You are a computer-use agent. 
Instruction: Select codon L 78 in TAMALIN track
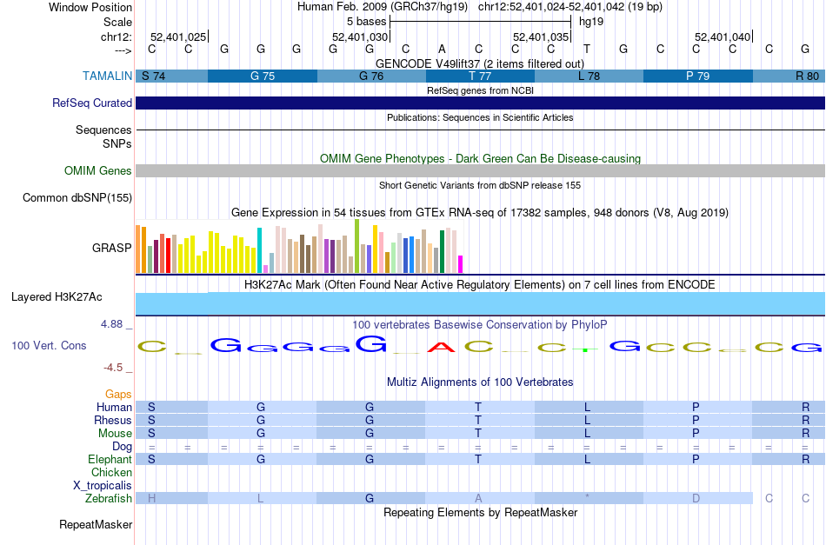coord(589,76)
